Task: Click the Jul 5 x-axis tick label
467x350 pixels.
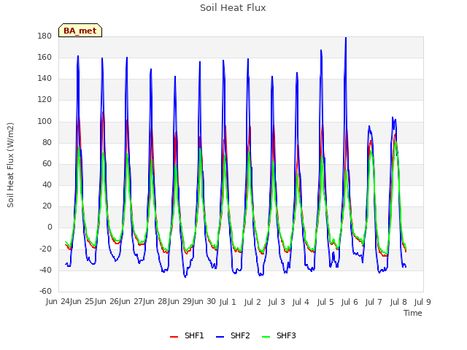Action: [x=325, y=302]
